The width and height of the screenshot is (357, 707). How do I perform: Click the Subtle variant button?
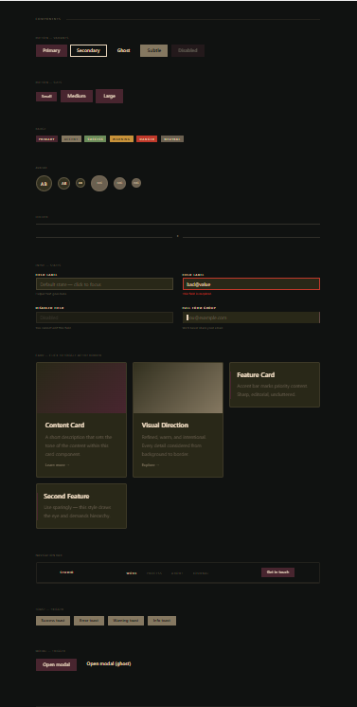coord(153,50)
